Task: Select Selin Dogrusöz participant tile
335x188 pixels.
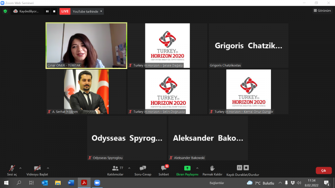Action: click(167, 91)
